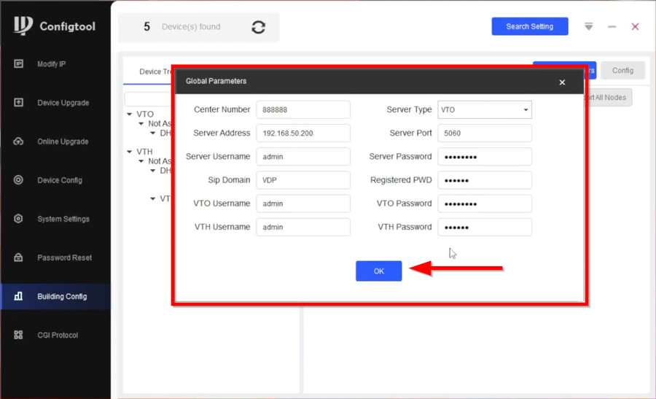The height and width of the screenshot is (399, 656).
Task: Click the Search Setting button
Action: click(x=530, y=26)
